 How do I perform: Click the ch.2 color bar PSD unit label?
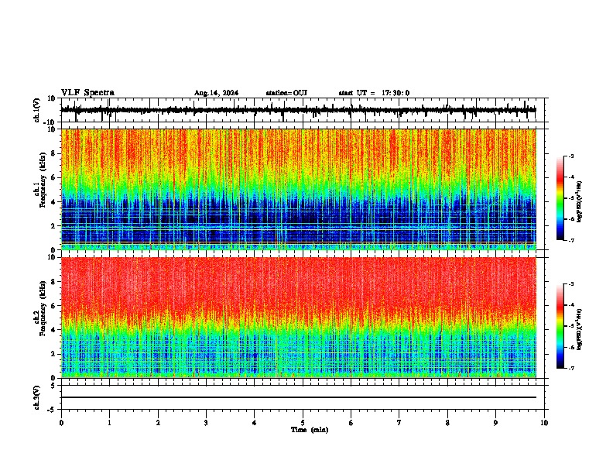pyautogui.click(x=580, y=330)
